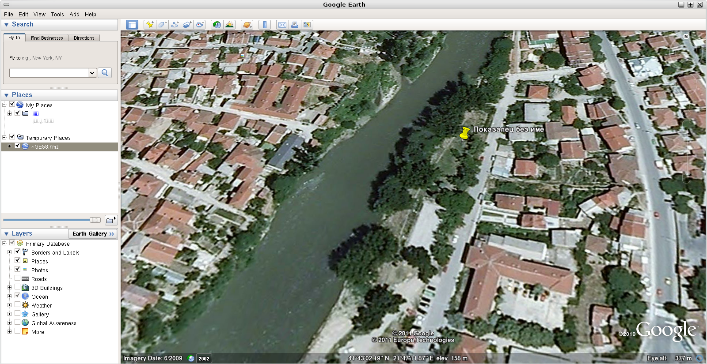Click the places folder tour button
The image size is (707, 364).
[x=111, y=220]
